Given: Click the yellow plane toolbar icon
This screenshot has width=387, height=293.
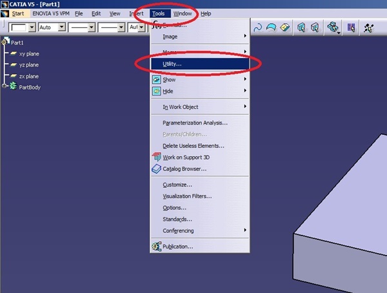Looking at the screenshot, I should pyautogui.click(x=285, y=27).
